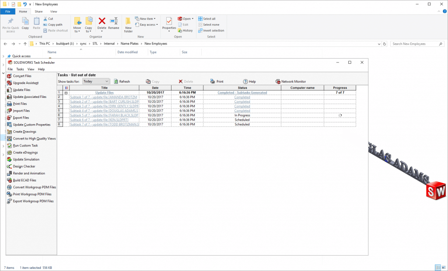Open the Update Files task link
Viewport: 448px width, 271px height.
click(x=104, y=93)
